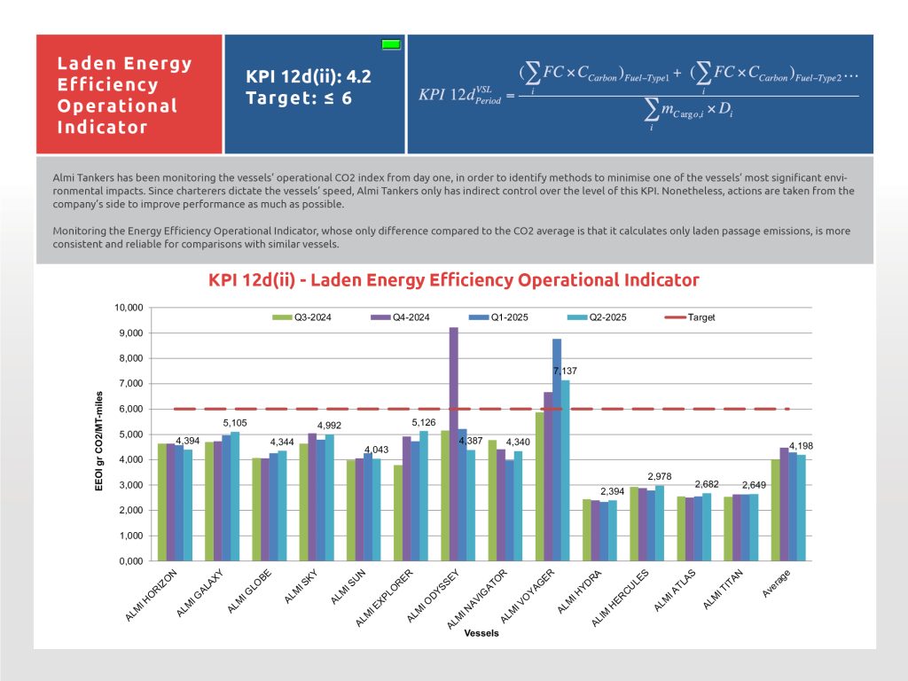Click the "5,126" data label
This screenshot has width=908, height=681.
[424, 423]
